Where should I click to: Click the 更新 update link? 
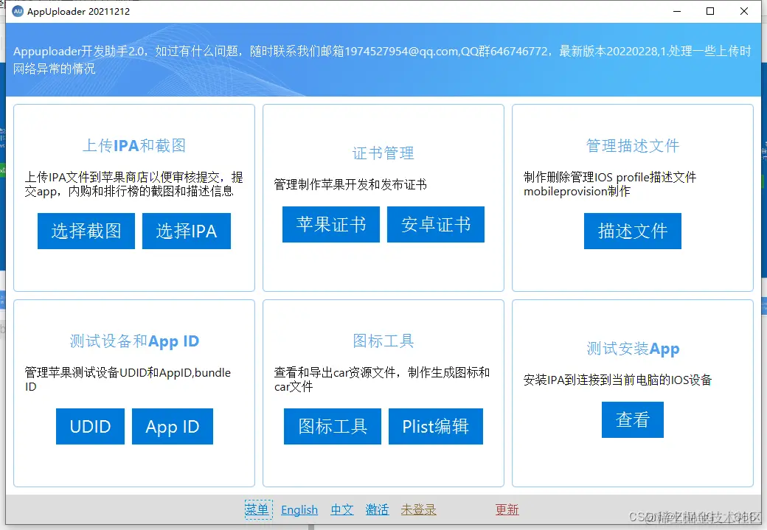[507, 510]
